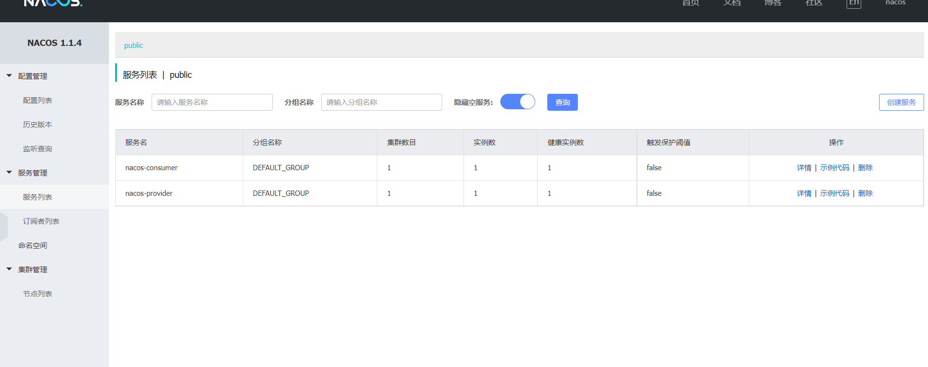Open 命名空间 in the sidebar
The width and height of the screenshot is (928, 367).
click(x=32, y=245)
